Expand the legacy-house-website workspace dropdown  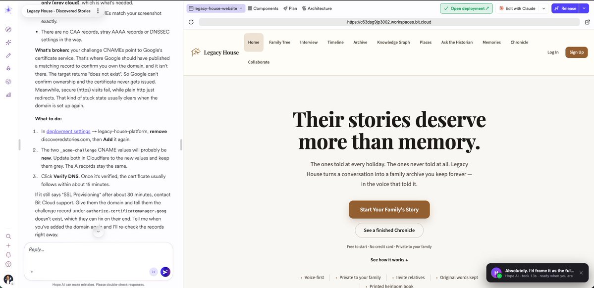click(x=216, y=8)
